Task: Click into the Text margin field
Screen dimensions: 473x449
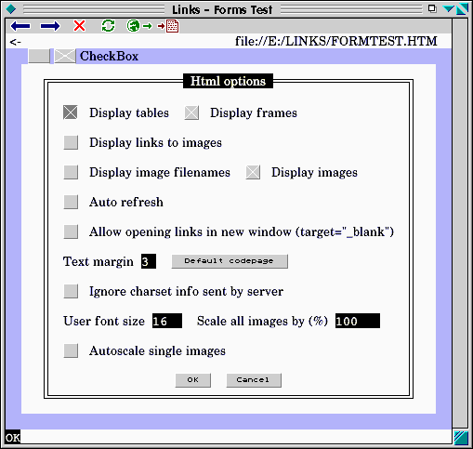Action: [x=149, y=261]
